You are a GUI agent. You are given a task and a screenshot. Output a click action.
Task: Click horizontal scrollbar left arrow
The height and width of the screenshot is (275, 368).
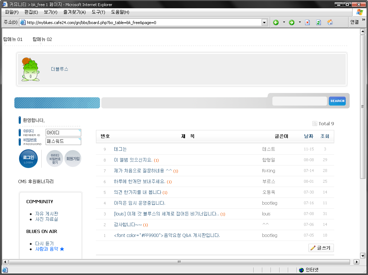pos(5,262)
